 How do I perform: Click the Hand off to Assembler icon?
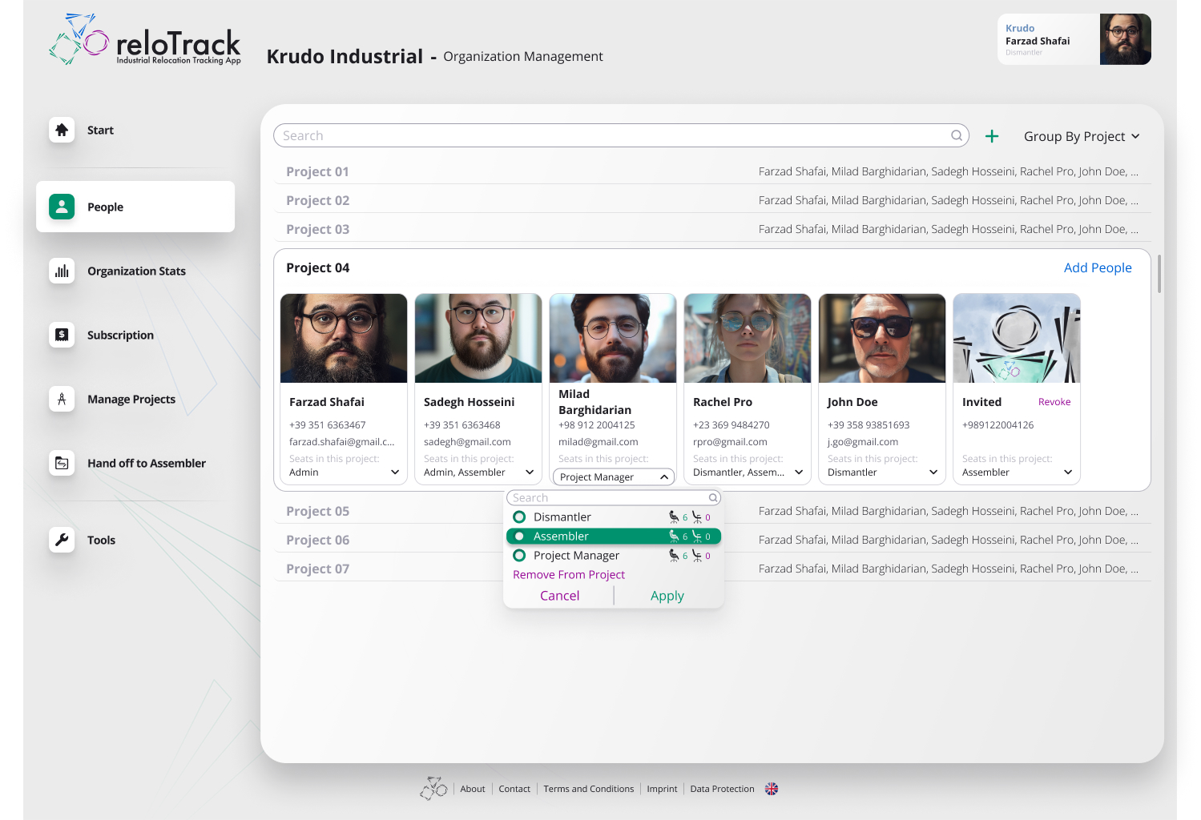(62, 463)
